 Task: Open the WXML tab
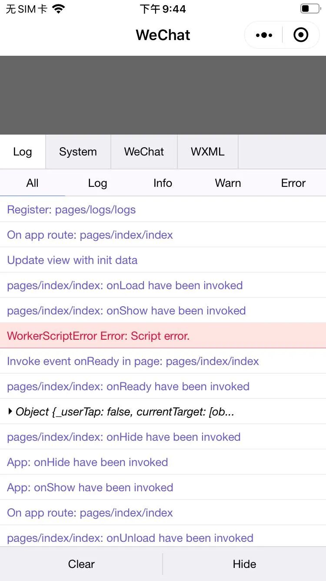point(208,152)
